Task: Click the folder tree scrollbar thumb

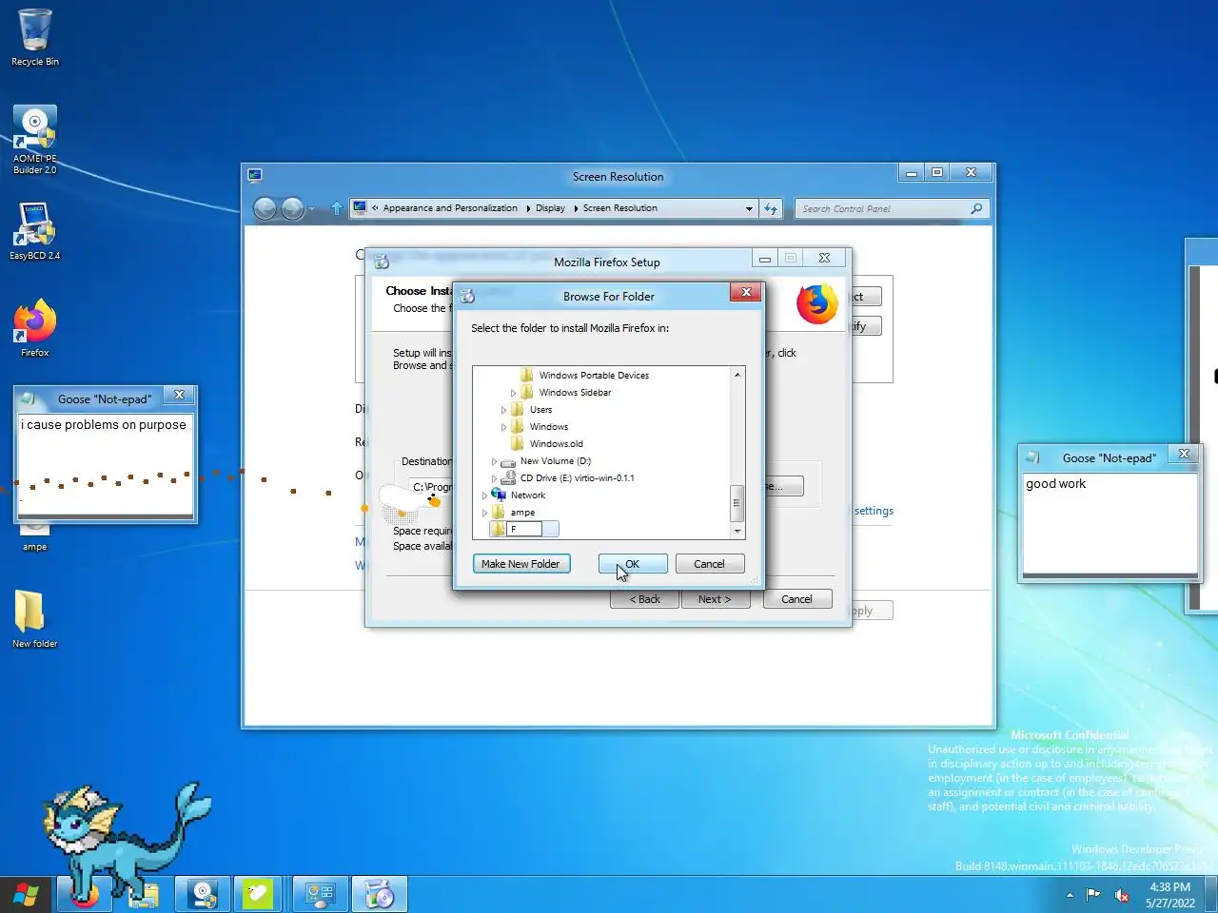Action: [x=737, y=503]
